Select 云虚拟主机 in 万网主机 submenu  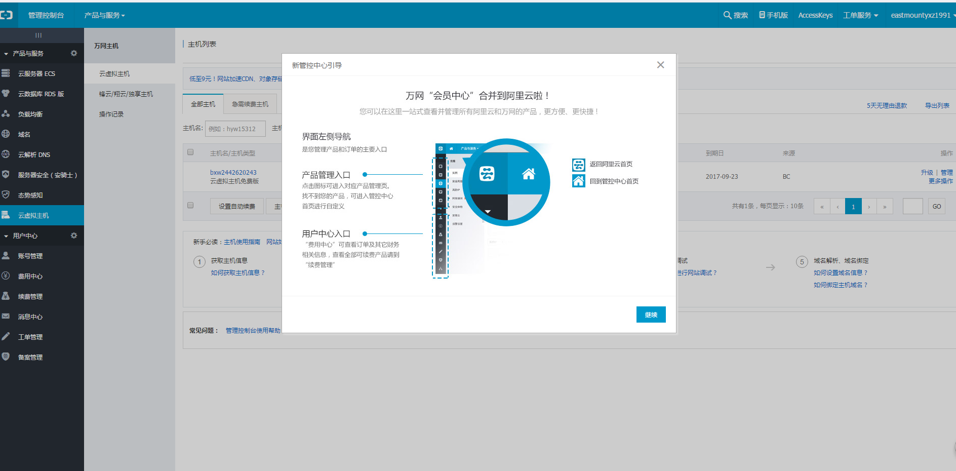pyautogui.click(x=114, y=73)
